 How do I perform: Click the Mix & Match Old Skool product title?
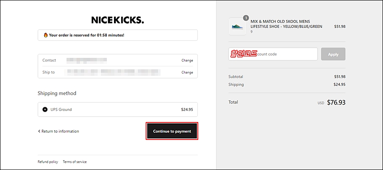[x=286, y=24]
